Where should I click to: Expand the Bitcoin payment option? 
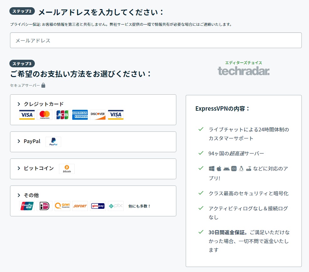tap(93, 169)
